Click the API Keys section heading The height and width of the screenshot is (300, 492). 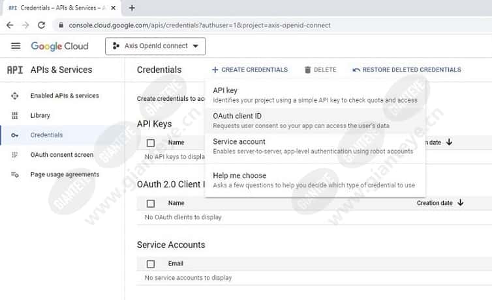[x=155, y=124]
